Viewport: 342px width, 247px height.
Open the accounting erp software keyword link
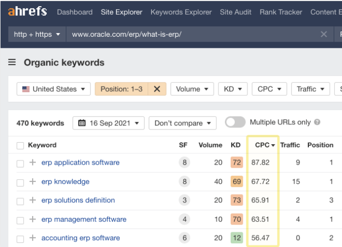(81, 238)
